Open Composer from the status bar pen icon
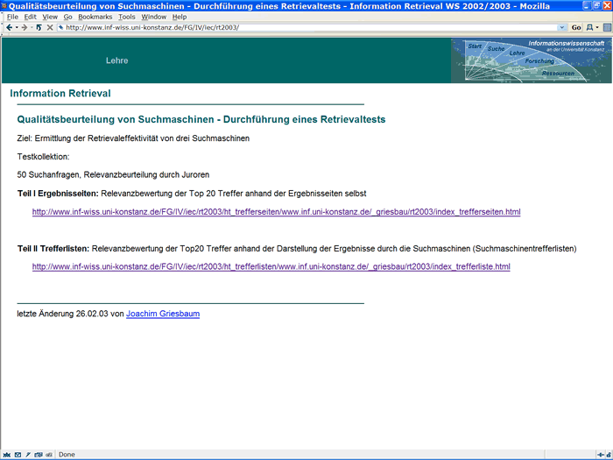Viewport: 613px width, 460px height. point(28,455)
